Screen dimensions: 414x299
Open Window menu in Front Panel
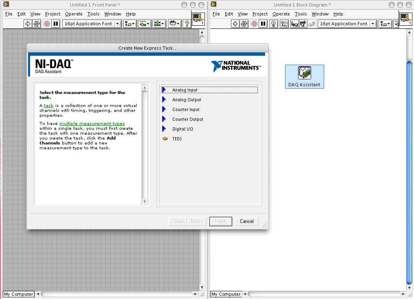(113, 14)
